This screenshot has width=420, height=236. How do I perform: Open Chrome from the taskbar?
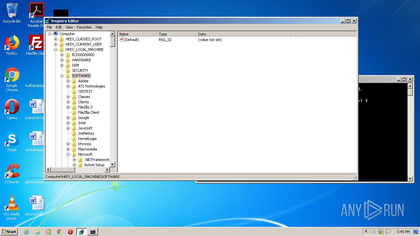point(59,232)
